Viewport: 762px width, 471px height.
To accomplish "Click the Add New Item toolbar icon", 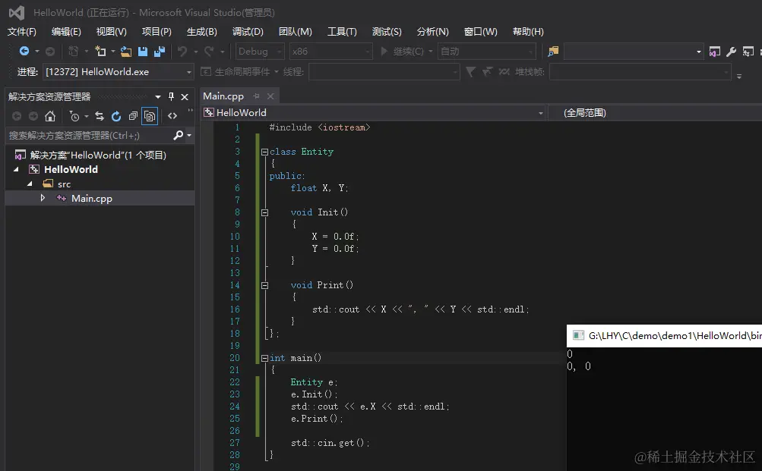I will pyautogui.click(x=100, y=51).
